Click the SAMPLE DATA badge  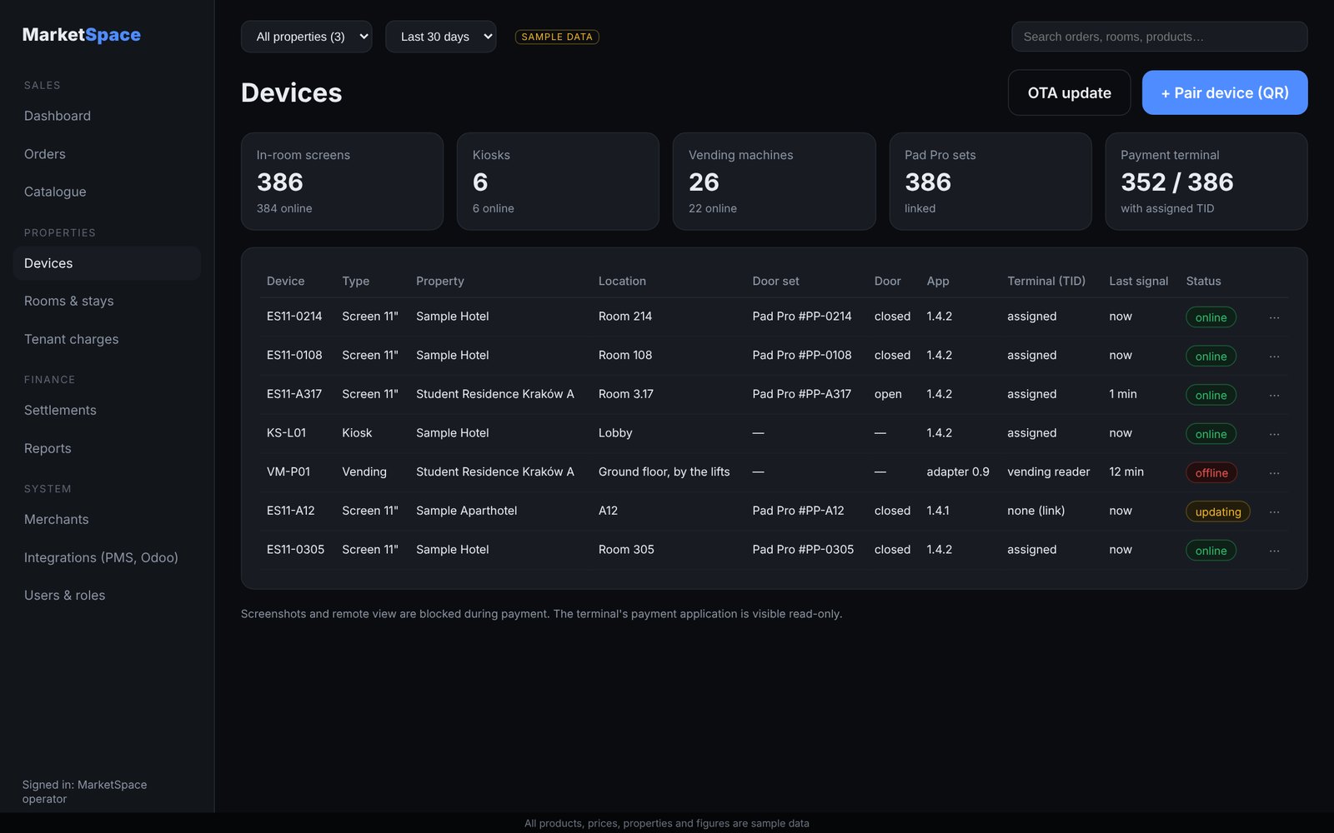pos(557,37)
